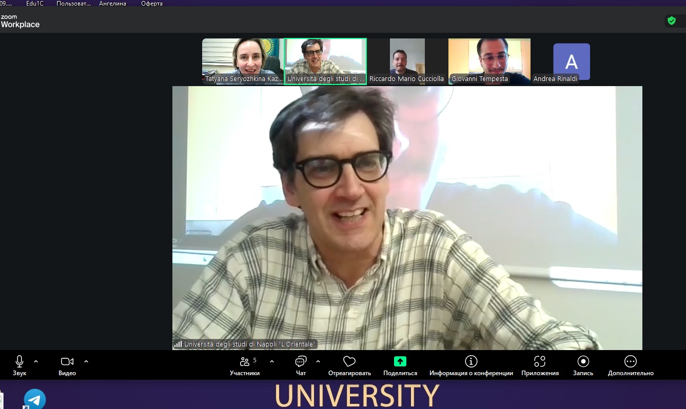Viewport: 686px width, 409px height.
Task: Open Информация о конференции info icon
Action: pyautogui.click(x=471, y=362)
